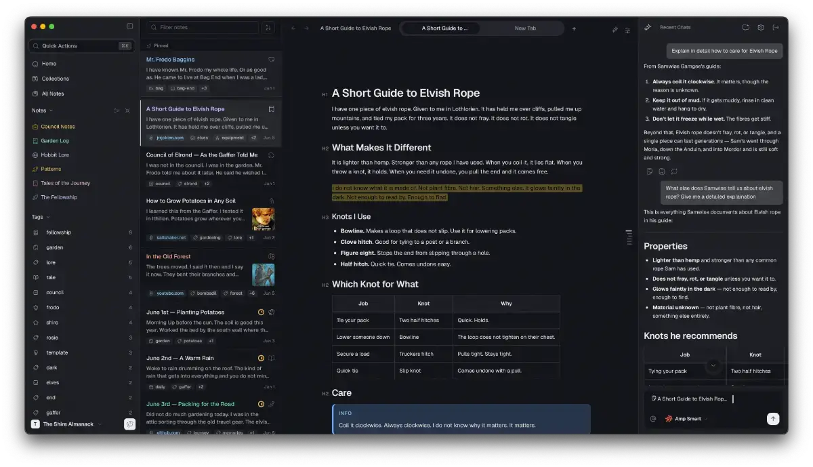Viewport: 813px width, 467px height.
Task: Open the Garden Log folder
Action: [83, 141]
